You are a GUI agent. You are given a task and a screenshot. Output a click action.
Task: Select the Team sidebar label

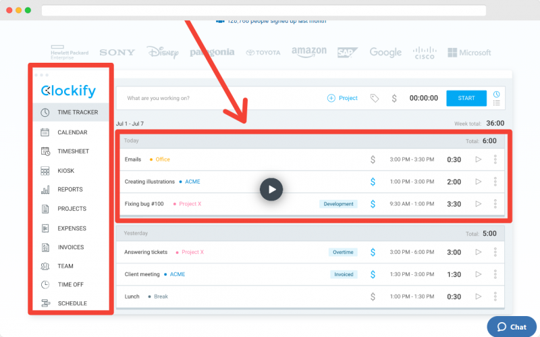coord(65,266)
